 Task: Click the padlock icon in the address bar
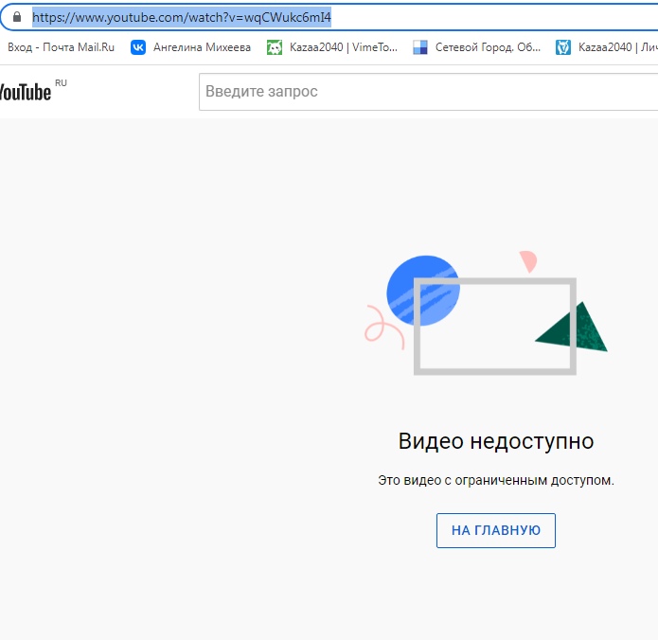click(x=16, y=18)
